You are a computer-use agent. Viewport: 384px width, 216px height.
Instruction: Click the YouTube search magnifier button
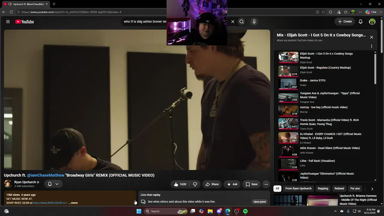coord(241,22)
